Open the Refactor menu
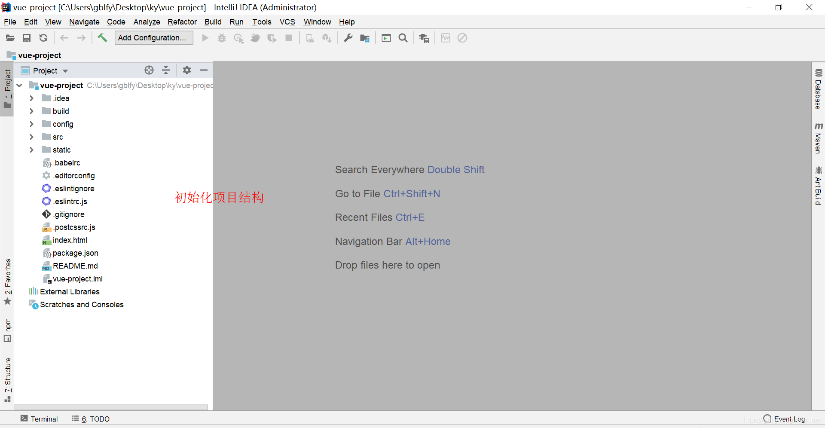Screen dimensions: 825x428 pyautogui.click(x=182, y=22)
